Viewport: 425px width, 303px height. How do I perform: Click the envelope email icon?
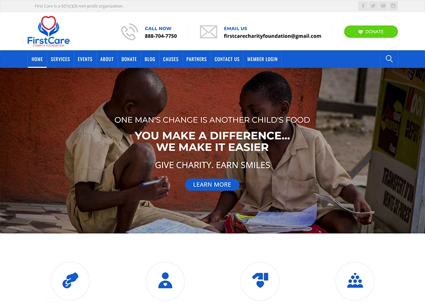(208, 32)
